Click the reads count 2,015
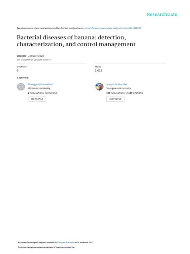Screen dimensions: 190x254 [x=98, y=70]
